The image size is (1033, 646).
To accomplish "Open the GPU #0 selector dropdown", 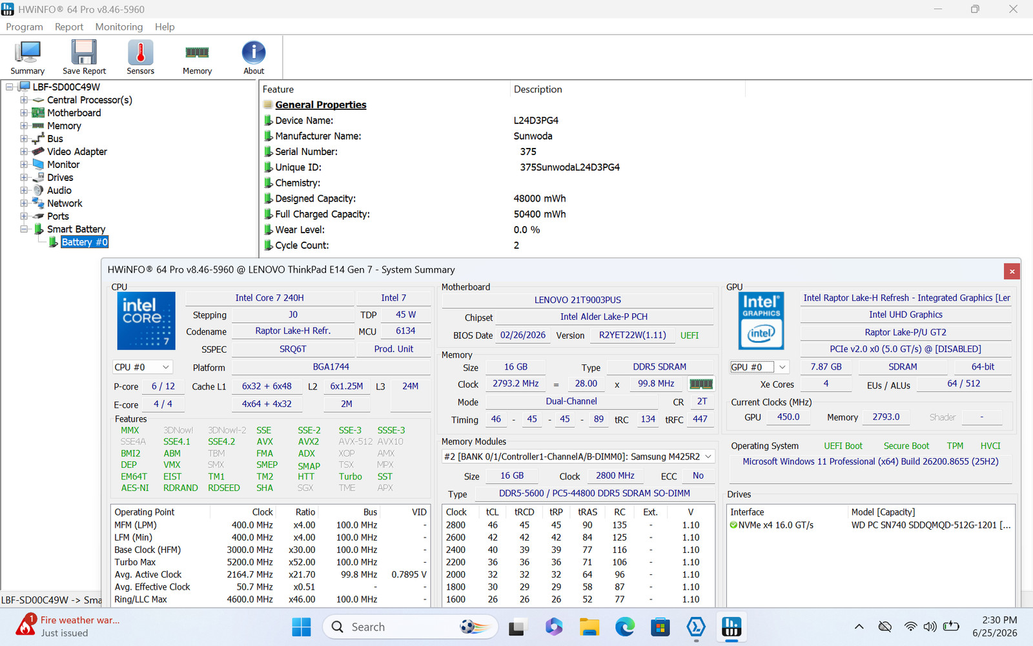I will [759, 367].
